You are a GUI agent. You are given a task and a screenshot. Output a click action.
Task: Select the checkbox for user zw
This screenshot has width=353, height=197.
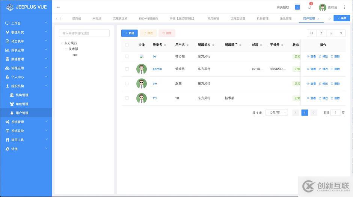[x=127, y=84]
